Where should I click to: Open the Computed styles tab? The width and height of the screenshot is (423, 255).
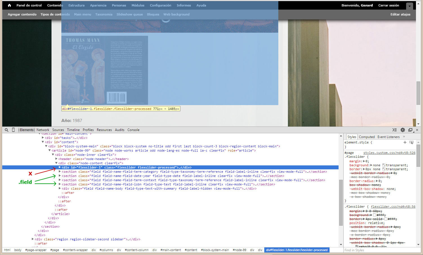tap(367, 137)
